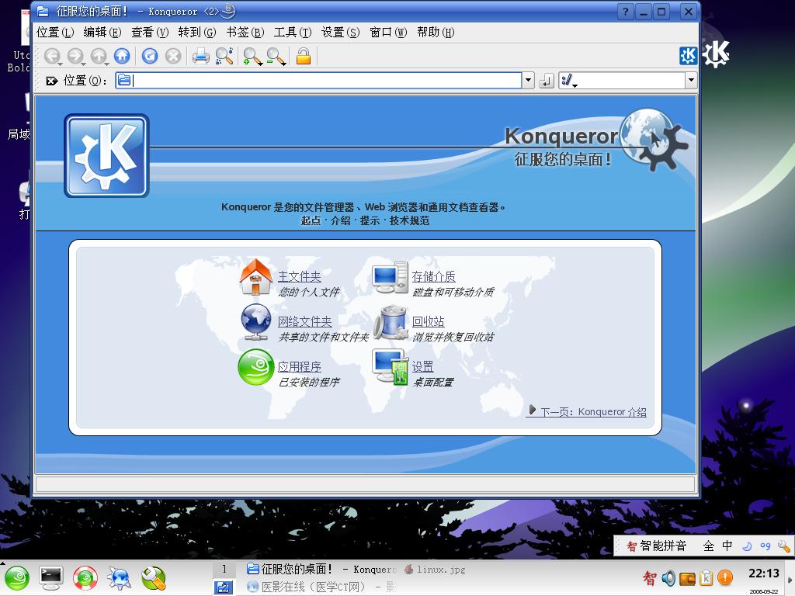Click inside the location URL field
The width and height of the screenshot is (795, 596).
tap(318, 80)
